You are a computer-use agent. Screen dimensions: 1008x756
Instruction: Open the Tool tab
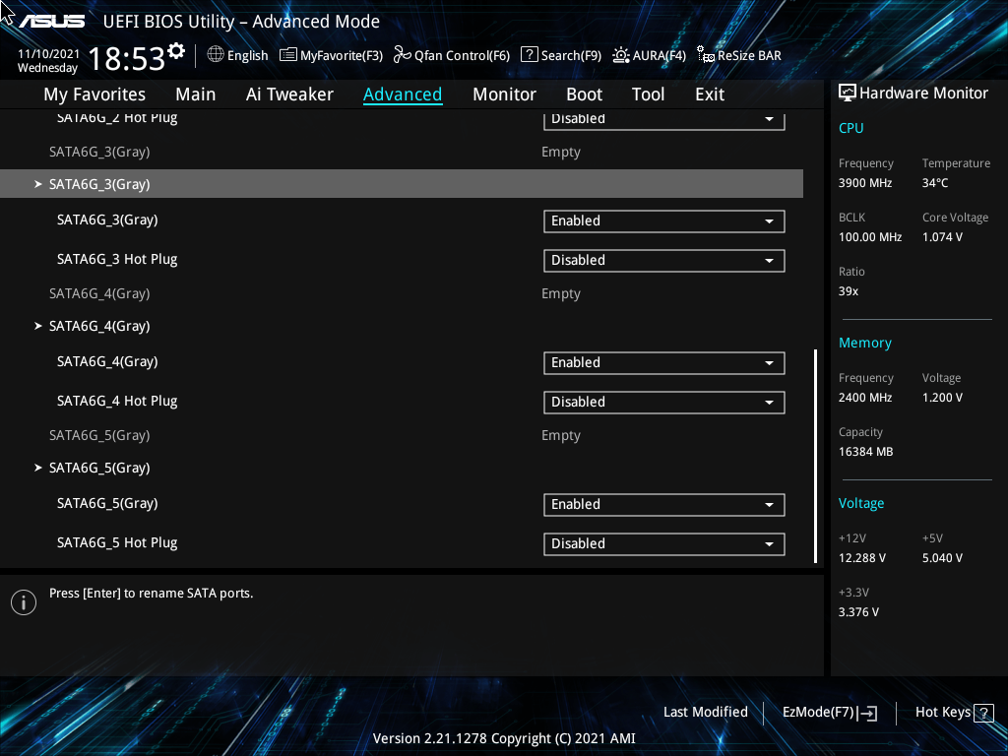(x=648, y=94)
